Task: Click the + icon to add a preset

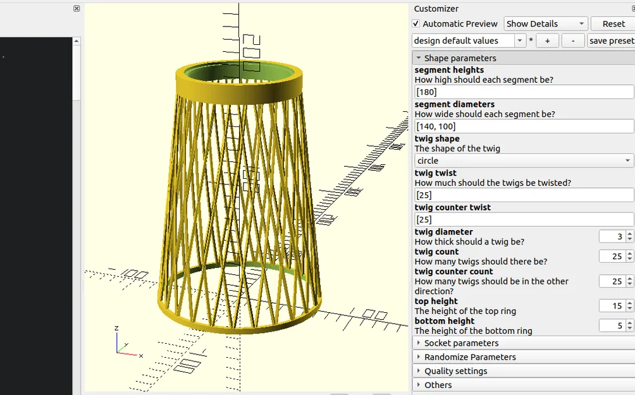Action: (x=548, y=40)
